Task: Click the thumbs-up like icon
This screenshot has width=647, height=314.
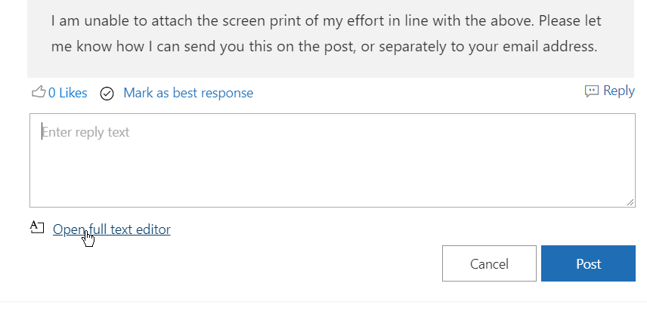Action: (38, 93)
